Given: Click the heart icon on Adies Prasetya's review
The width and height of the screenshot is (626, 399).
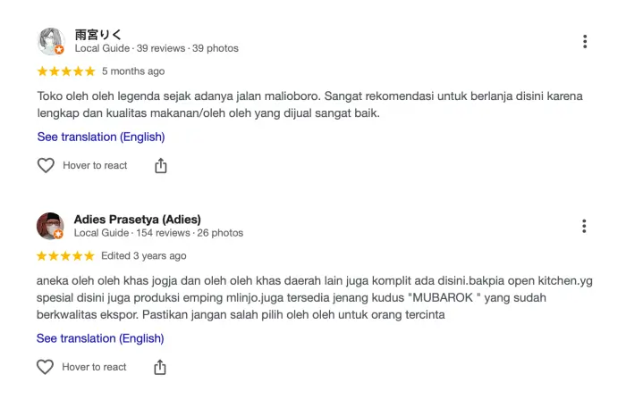Looking at the screenshot, I should click(x=46, y=367).
